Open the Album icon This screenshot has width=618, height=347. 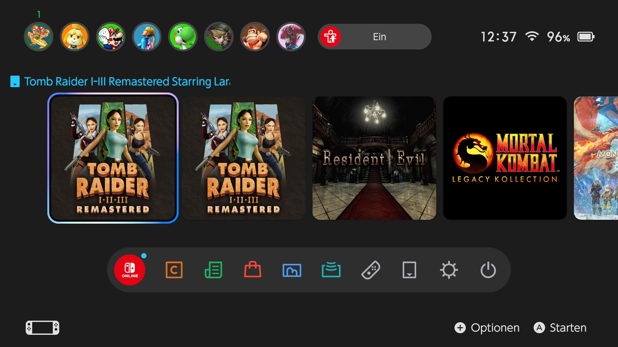click(x=292, y=270)
